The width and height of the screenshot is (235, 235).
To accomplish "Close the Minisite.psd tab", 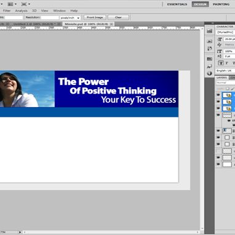I will 111,24.
